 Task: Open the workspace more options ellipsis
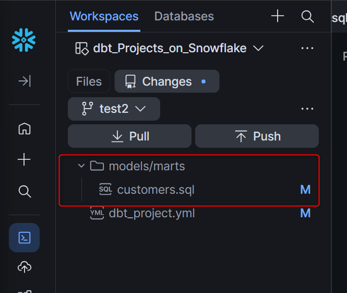[x=307, y=48]
